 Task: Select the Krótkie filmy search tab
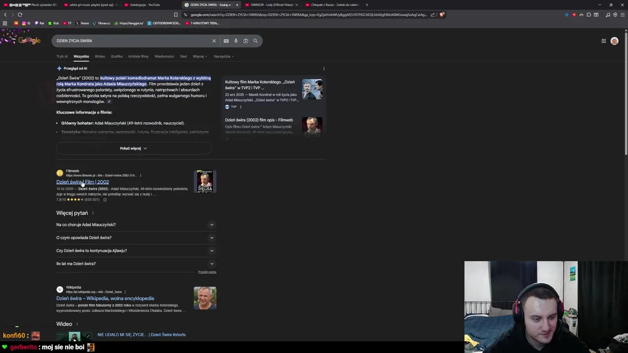pos(138,56)
